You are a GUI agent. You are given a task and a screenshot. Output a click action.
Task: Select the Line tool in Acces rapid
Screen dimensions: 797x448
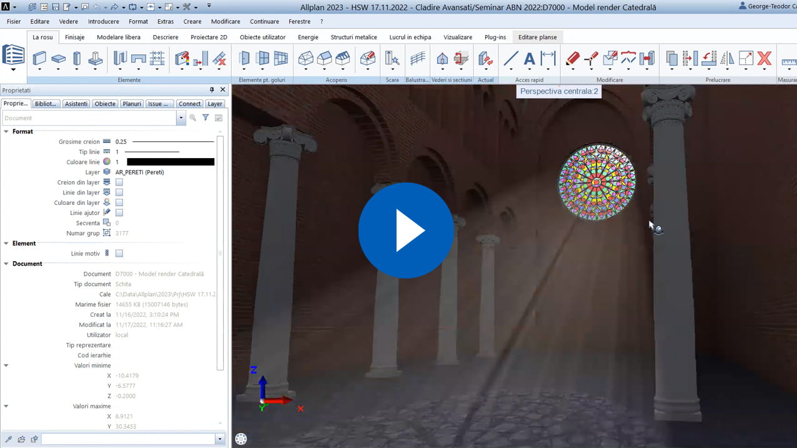(x=510, y=59)
